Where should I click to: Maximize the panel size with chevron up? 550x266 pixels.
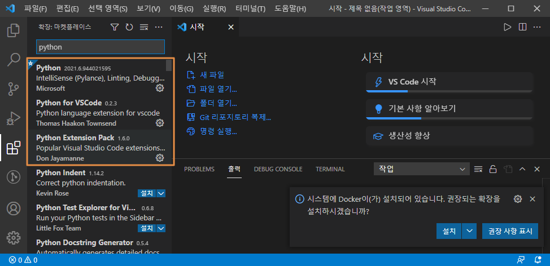[x=522, y=169]
